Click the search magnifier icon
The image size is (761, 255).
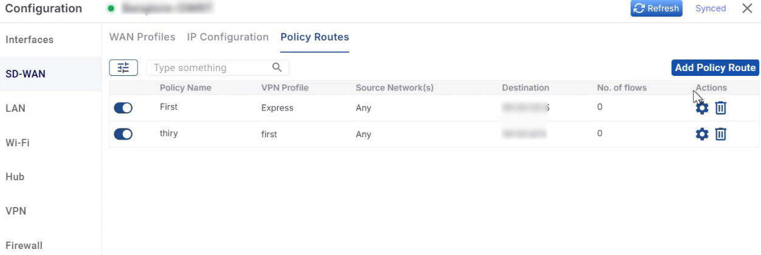tap(277, 67)
